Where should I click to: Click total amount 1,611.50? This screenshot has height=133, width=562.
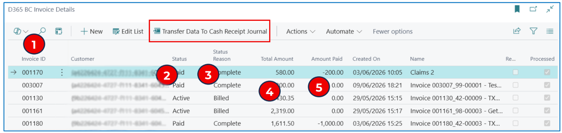pos(283,123)
